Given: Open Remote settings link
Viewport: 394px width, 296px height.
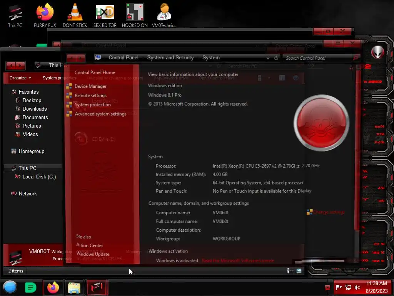Looking at the screenshot, I should point(90,96).
